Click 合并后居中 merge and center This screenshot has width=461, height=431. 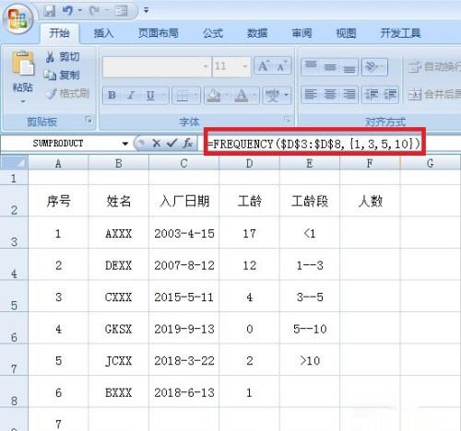[434, 94]
